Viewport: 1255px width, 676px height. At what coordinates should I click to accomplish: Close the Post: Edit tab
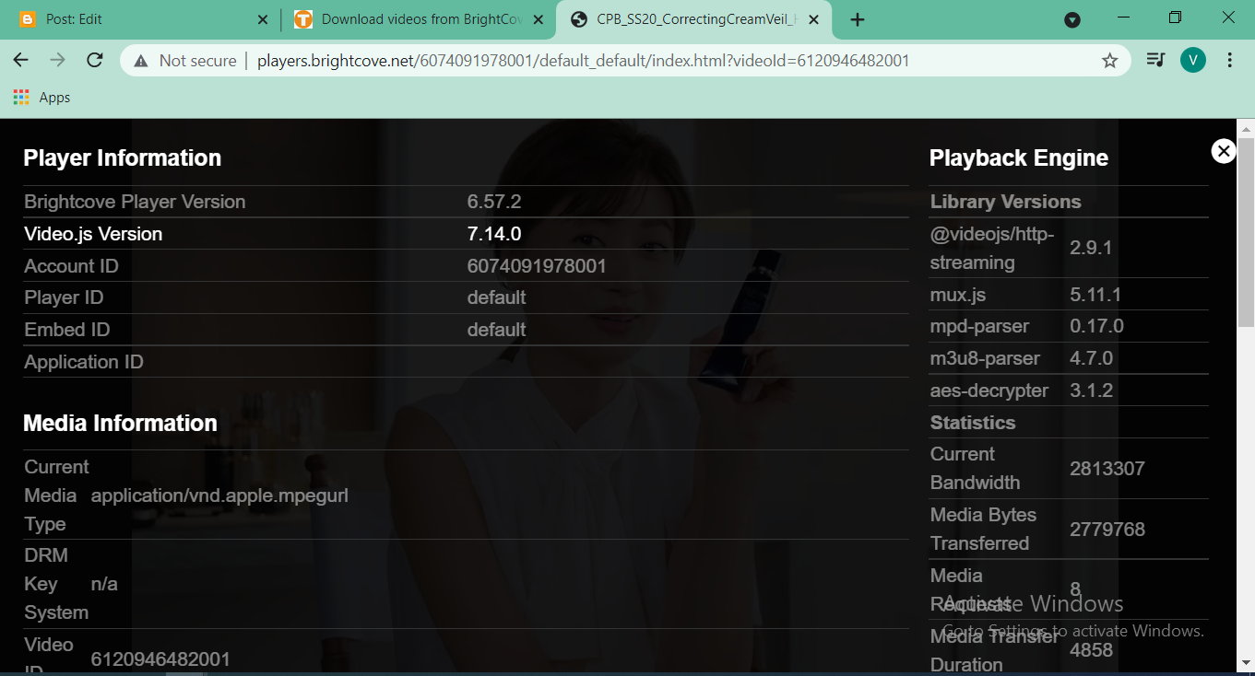[x=262, y=19]
